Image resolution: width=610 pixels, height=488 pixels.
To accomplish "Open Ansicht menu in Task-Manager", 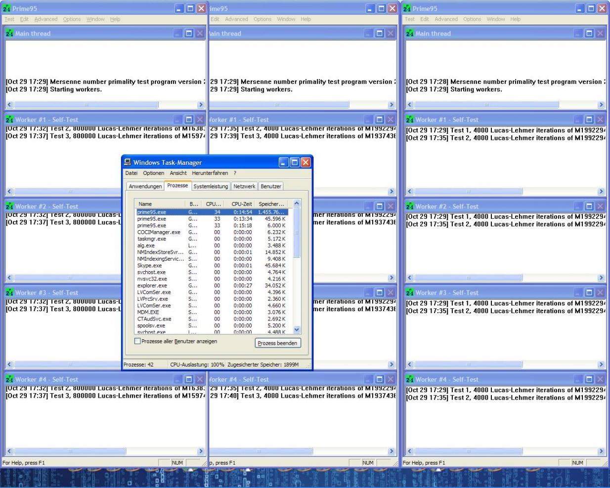I will coord(178,173).
